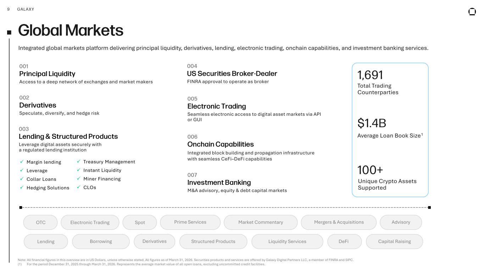484x272 pixels.
Task: Click the checkmark next to Hedging Solutions
Action: (x=21, y=188)
